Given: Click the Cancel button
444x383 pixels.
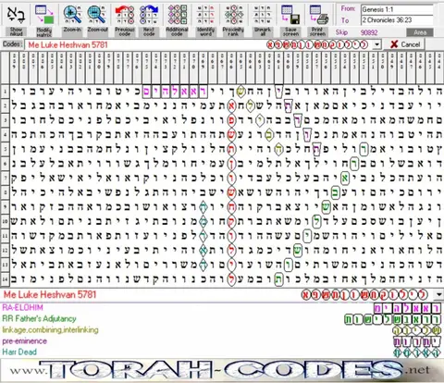Looking at the screenshot, I should [x=405, y=44].
